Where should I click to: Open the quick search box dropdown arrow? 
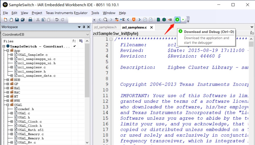tap(94, 20)
